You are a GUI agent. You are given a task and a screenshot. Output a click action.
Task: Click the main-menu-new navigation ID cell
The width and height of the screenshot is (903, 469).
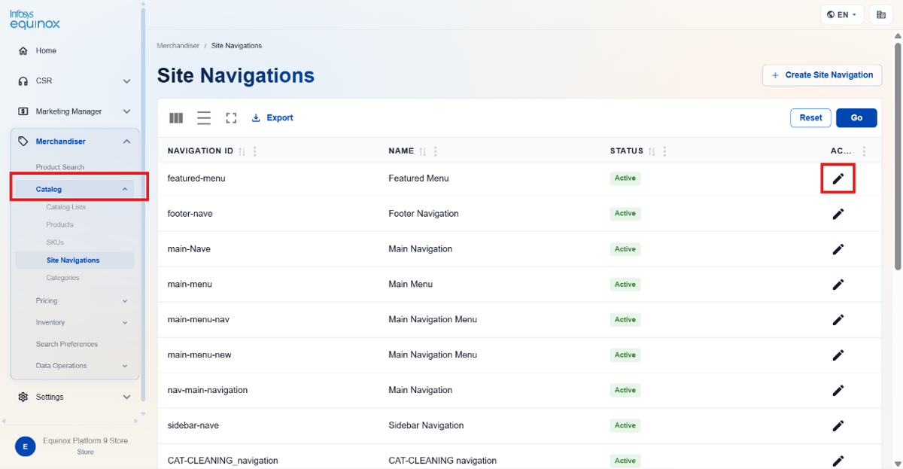tap(199, 355)
